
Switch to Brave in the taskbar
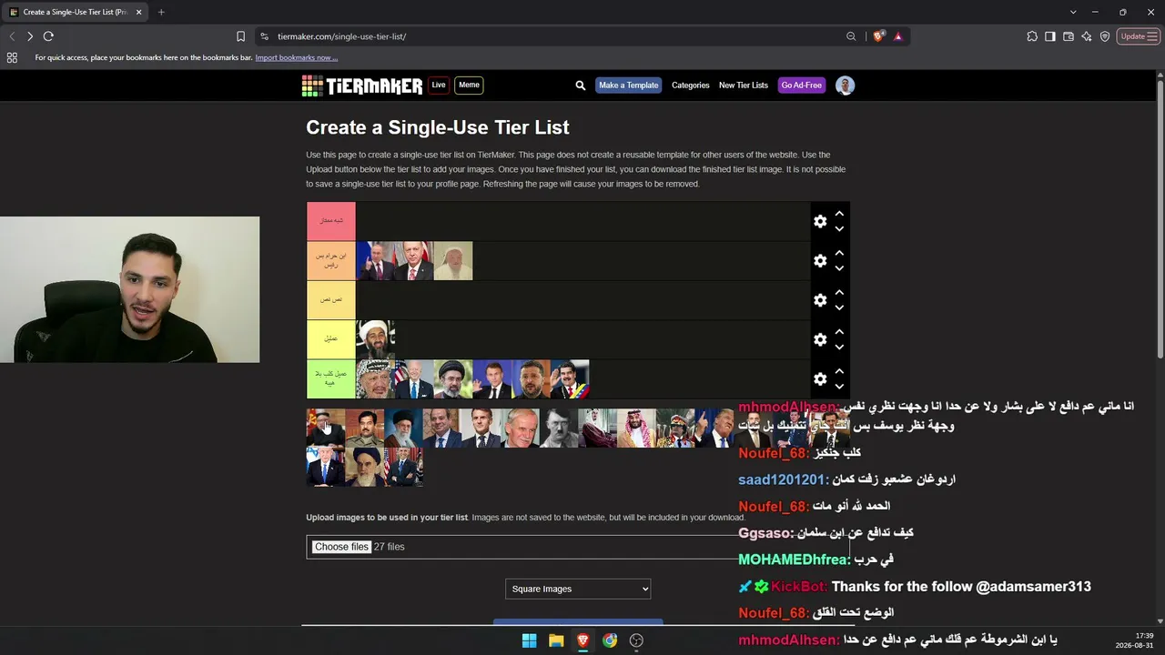pyautogui.click(x=582, y=640)
